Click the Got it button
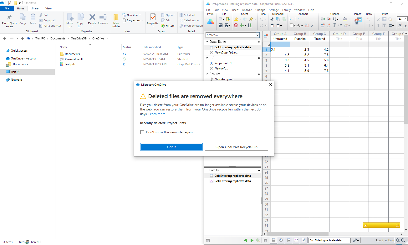This screenshot has height=245, width=408. 171,147
